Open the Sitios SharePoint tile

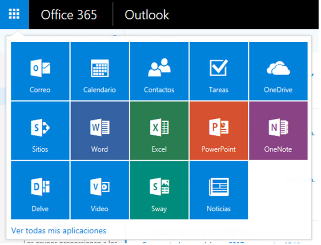click(40, 131)
